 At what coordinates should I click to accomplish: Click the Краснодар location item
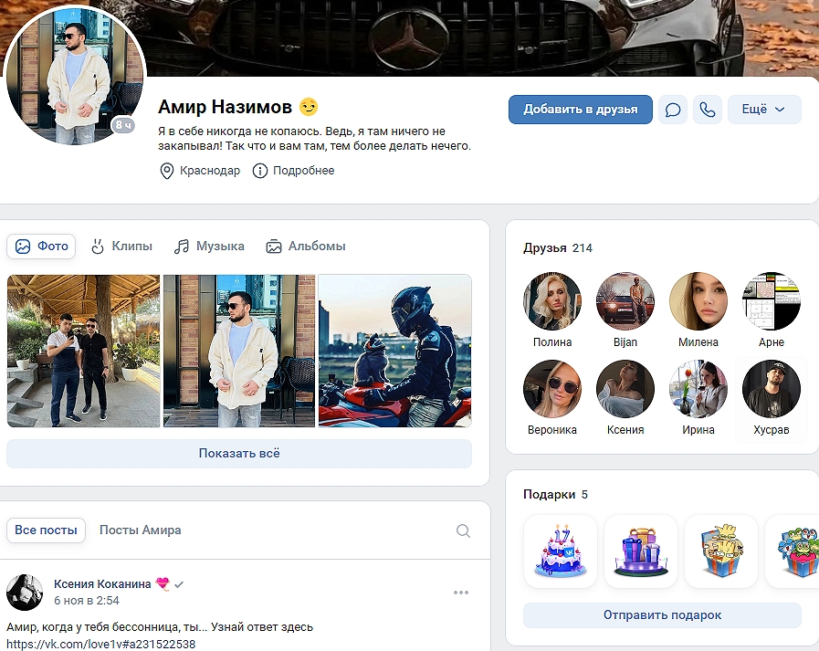(x=200, y=171)
